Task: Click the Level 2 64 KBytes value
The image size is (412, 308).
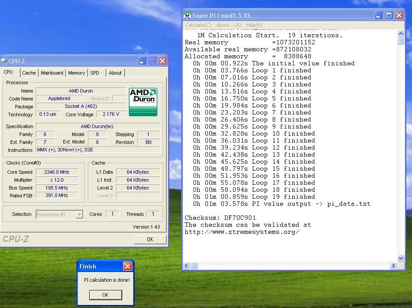Action: [x=138, y=188]
